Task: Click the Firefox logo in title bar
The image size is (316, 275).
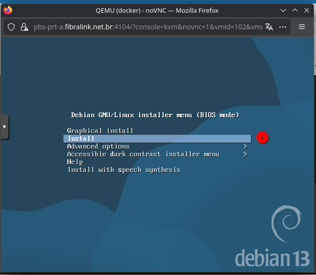Action: (x=8, y=10)
